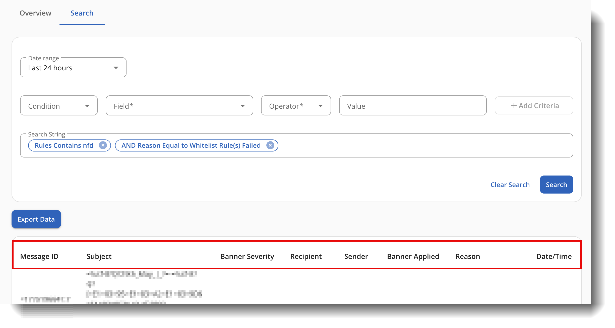Click the Banner Severity column header
This screenshot has width=615, height=328.
247,256
